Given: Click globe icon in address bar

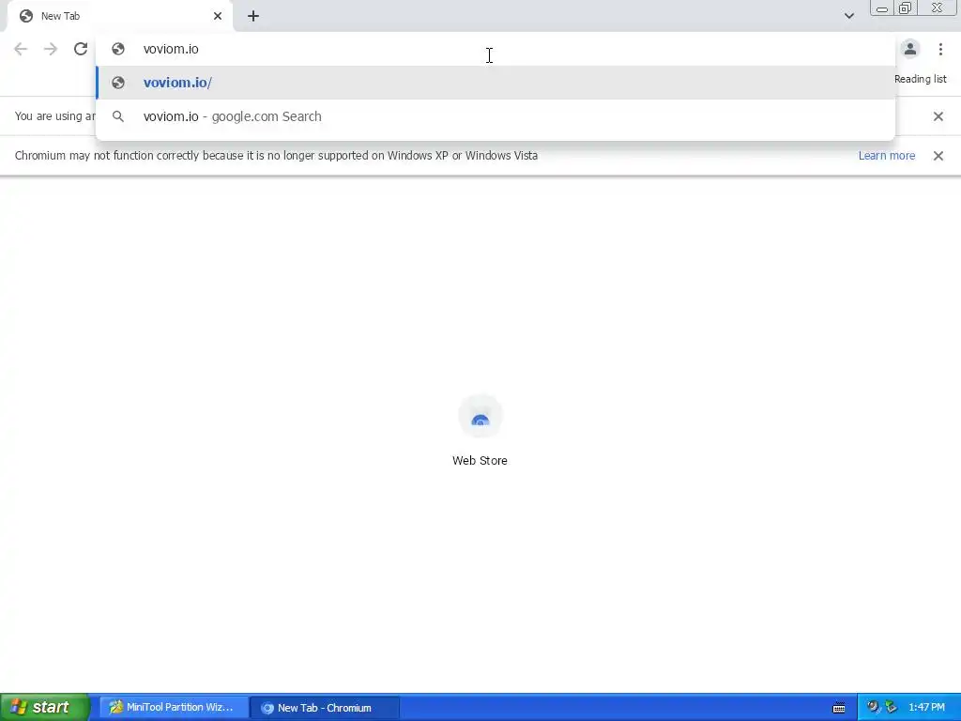Looking at the screenshot, I should [118, 49].
